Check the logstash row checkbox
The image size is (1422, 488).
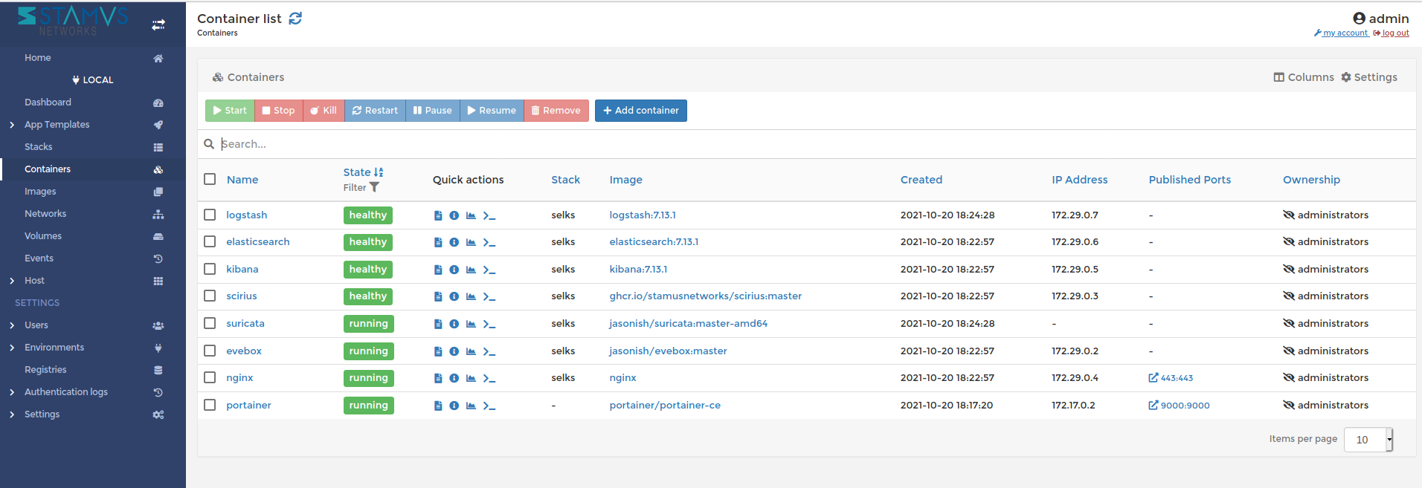point(210,215)
